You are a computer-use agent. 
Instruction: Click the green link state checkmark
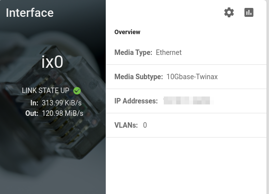[x=77, y=91]
